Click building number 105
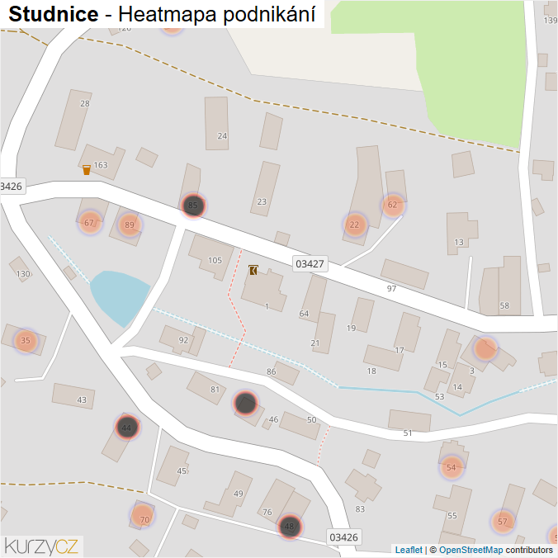This screenshot has width=558, height=558. (x=215, y=261)
